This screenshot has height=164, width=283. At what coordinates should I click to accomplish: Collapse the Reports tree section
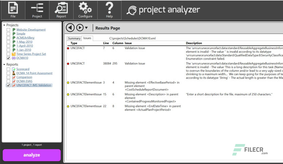(4, 64)
